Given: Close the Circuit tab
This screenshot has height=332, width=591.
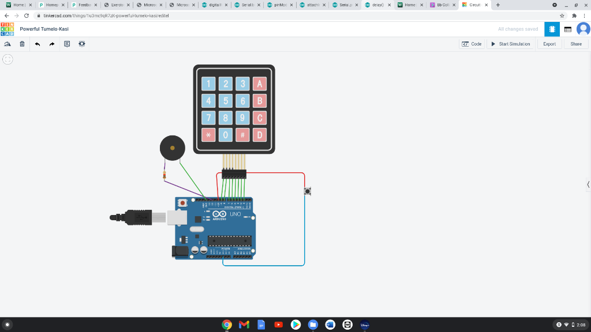Looking at the screenshot, I should 486,5.
